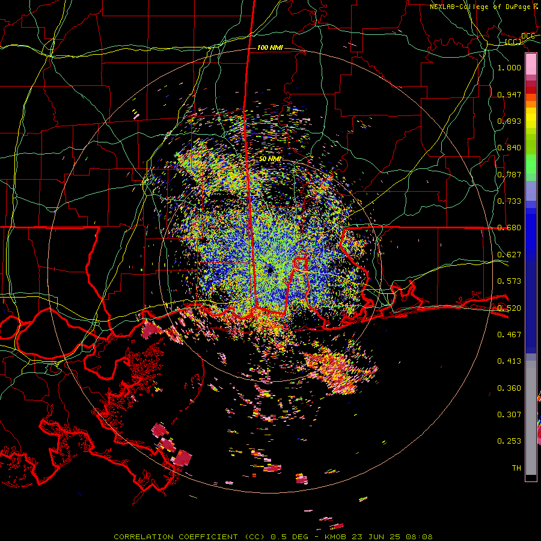Screen dimensions: 541x541
Task: Click the 0.893 scale value
Action: coord(509,121)
